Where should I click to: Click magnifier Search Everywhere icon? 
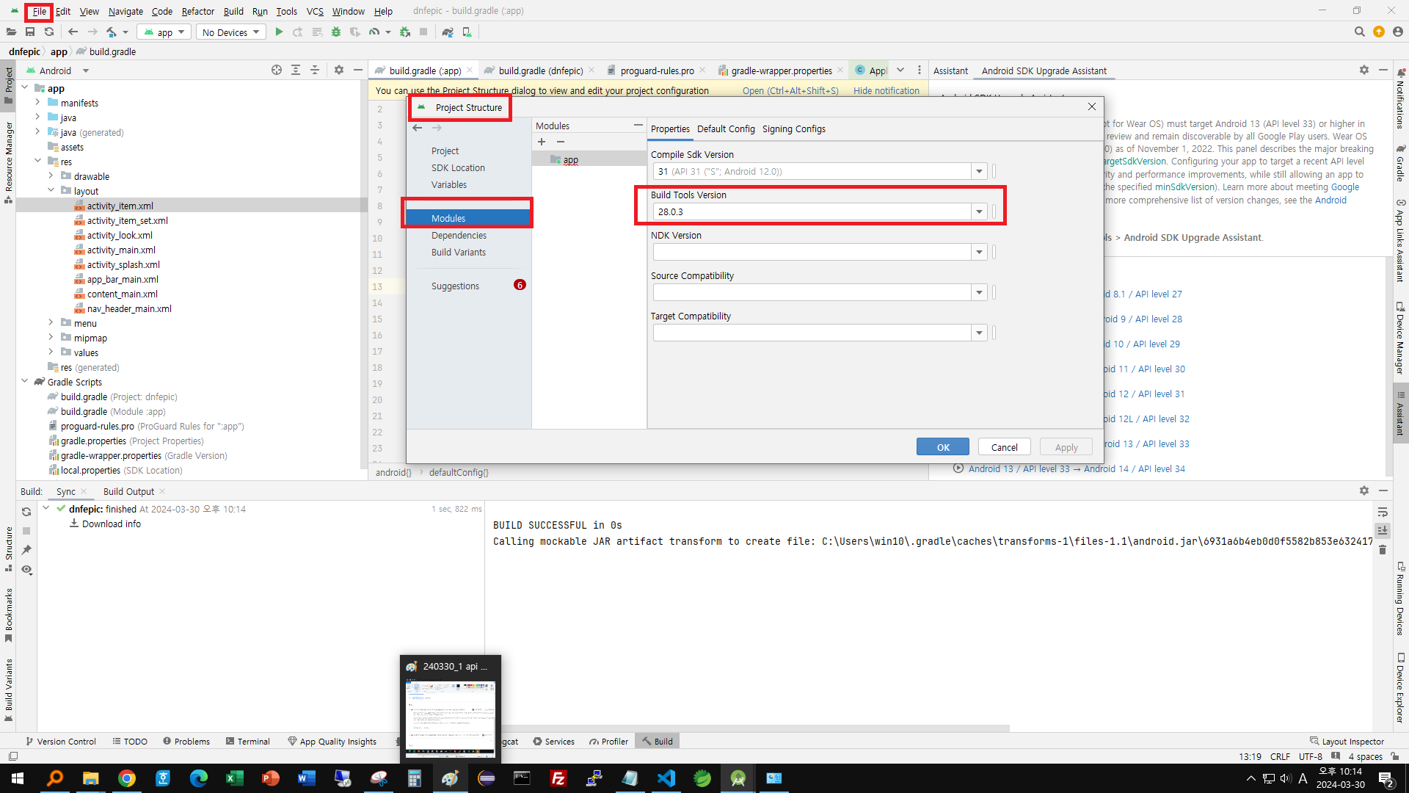[x=1359, y=32]
